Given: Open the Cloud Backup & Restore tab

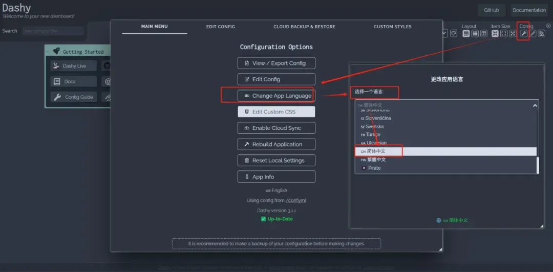Looking at the screenshot, I should 304,27.
